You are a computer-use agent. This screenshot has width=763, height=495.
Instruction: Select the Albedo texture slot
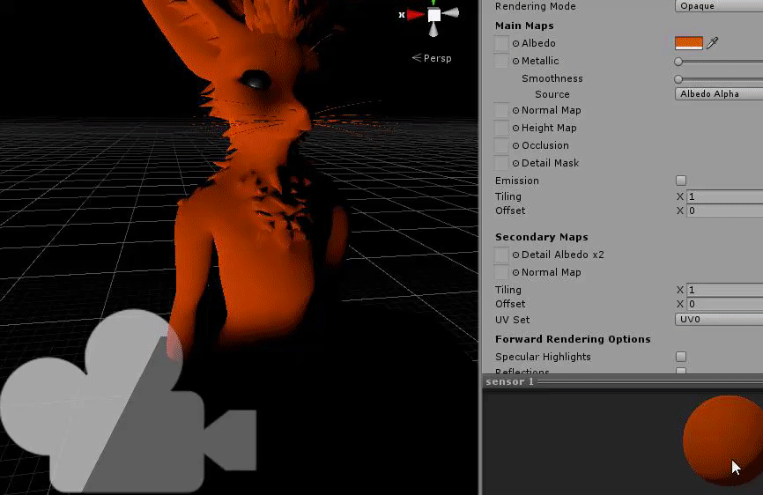(x=501, y=43)
